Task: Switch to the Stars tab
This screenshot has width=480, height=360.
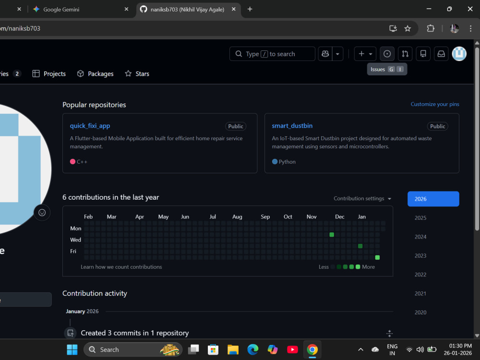Action: click(137, 74)
